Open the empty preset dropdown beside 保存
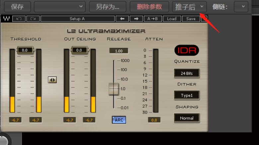 pyautogui.click(x=60, y=7)
